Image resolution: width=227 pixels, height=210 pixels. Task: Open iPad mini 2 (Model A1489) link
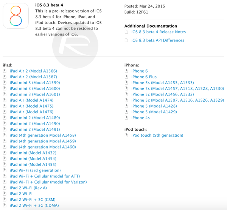tap(35, 117)
